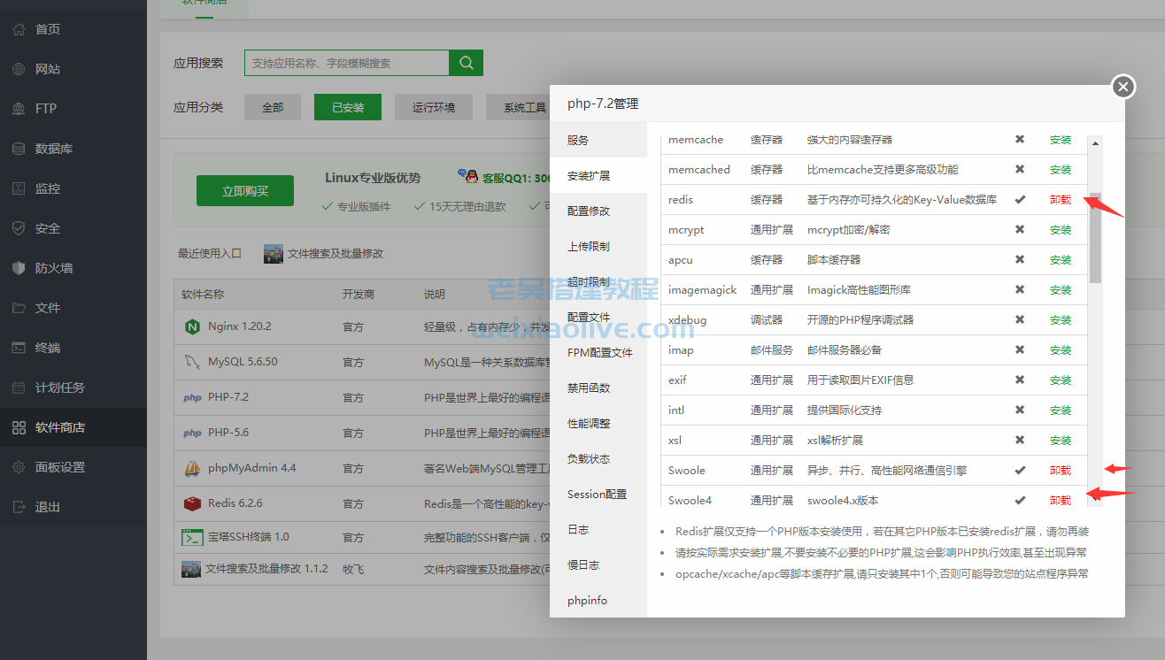
Task: Open the 文件搜索及批量修改 recent shortcut
Action: coord(324,253)
